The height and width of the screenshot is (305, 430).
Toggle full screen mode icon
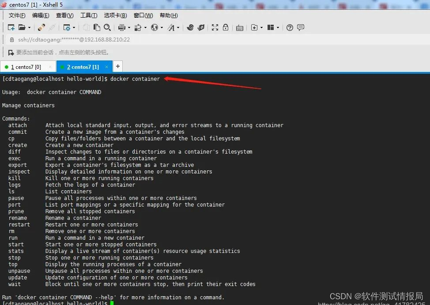pyautogui.click(x=215, y=27)
